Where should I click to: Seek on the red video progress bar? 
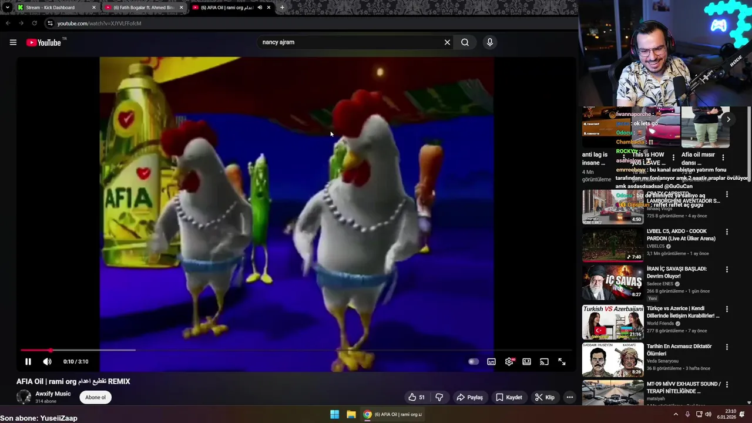[x=296, y=350]
